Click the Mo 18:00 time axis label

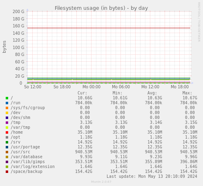click(180, 87)
